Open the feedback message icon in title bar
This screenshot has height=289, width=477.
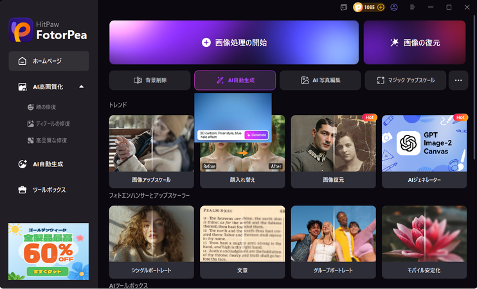pyautogui.click(x=344, y=7)
